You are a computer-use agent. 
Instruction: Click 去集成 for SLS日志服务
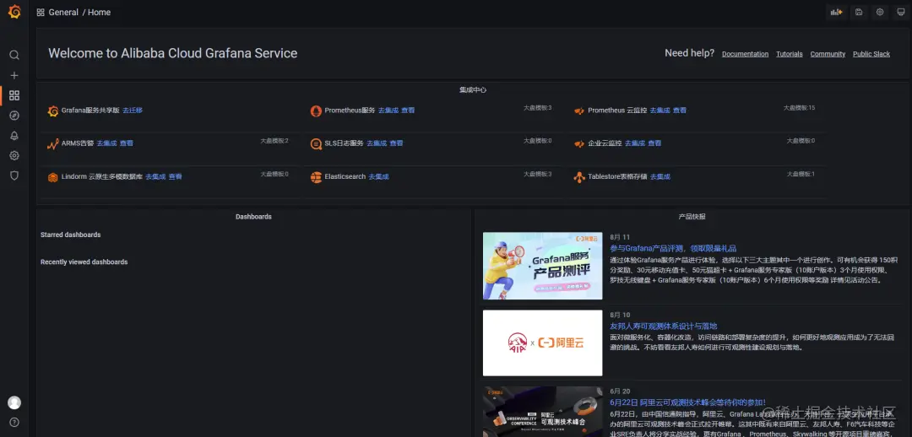point(377,143)
